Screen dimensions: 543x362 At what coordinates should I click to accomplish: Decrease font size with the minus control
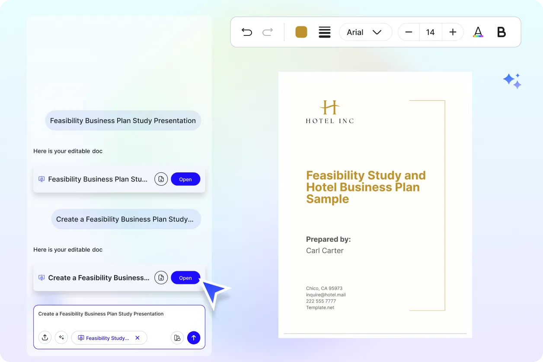tap(408, 32)
